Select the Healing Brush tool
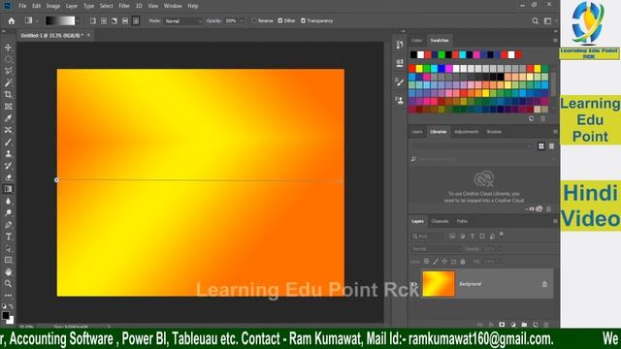This screenshot has width=621, height=349. point(8,130)
